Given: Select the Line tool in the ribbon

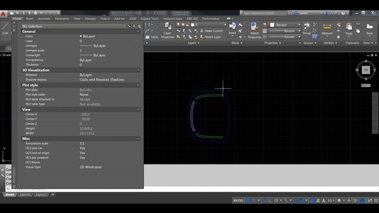Looking at the screenshot, I should pos(5,29).
